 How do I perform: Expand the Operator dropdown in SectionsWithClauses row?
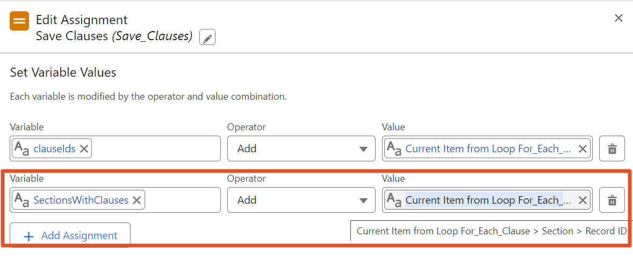(x=301, y=200)
